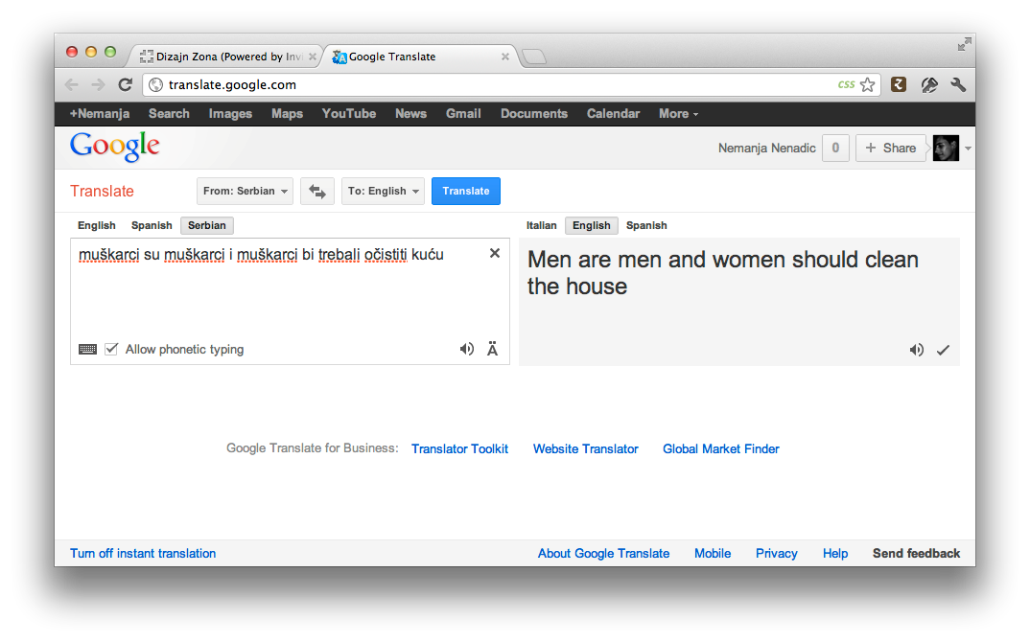
Task: Open the Translator Toolkit link
Action: [459, 448]
